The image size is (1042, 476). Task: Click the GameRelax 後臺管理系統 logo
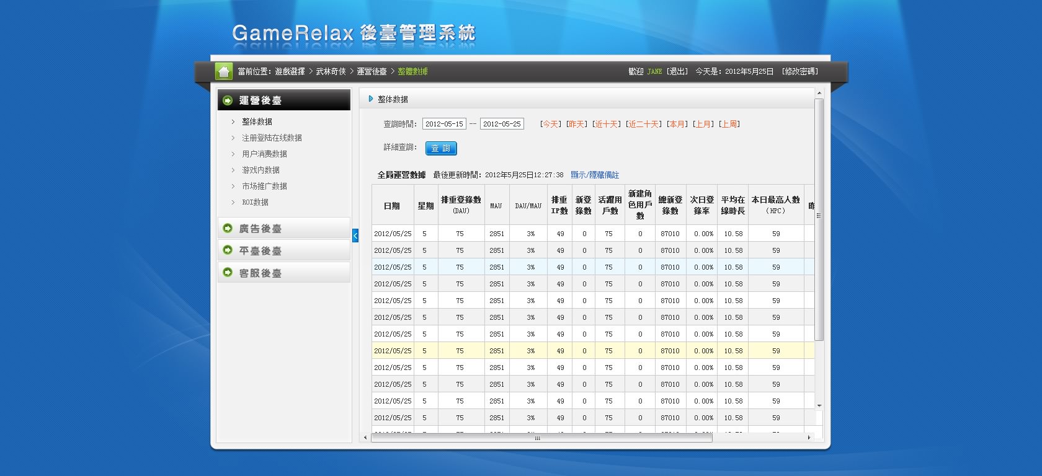[x=354, y=33]
